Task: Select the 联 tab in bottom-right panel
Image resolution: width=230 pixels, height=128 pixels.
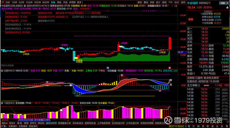Action: (x=208, y=126)
